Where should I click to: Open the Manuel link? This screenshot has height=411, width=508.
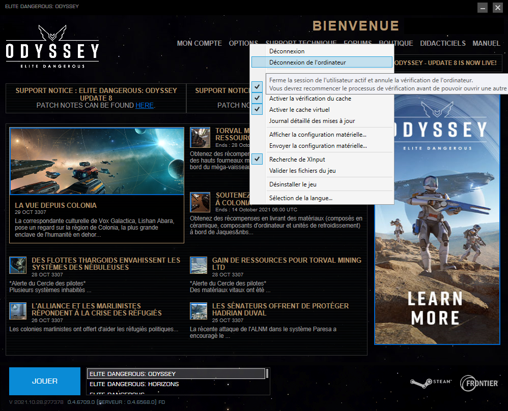486,43
